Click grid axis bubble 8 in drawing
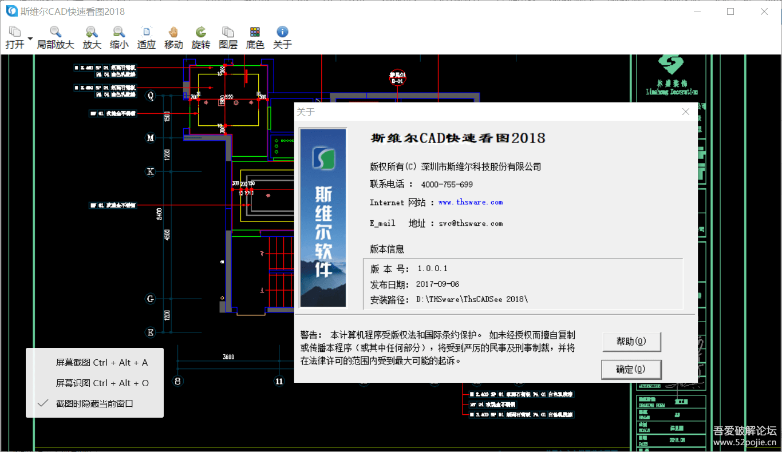The width and height of the screenshot is (782, 452). (x=178, y=380)
